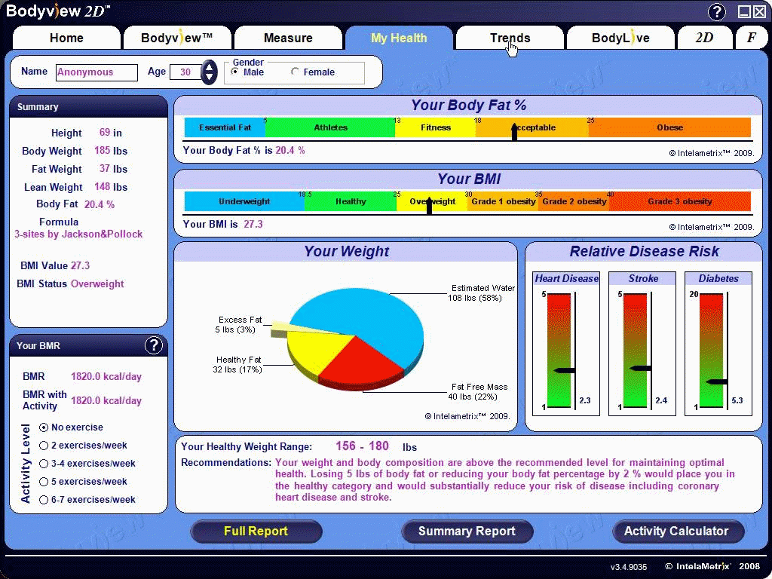Screen dimensions: 772x579
Task: Click the Name input field
Action: (96, 72)
